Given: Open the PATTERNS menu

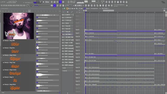Looking at the screenshot, I should click(x=10, y=5).
